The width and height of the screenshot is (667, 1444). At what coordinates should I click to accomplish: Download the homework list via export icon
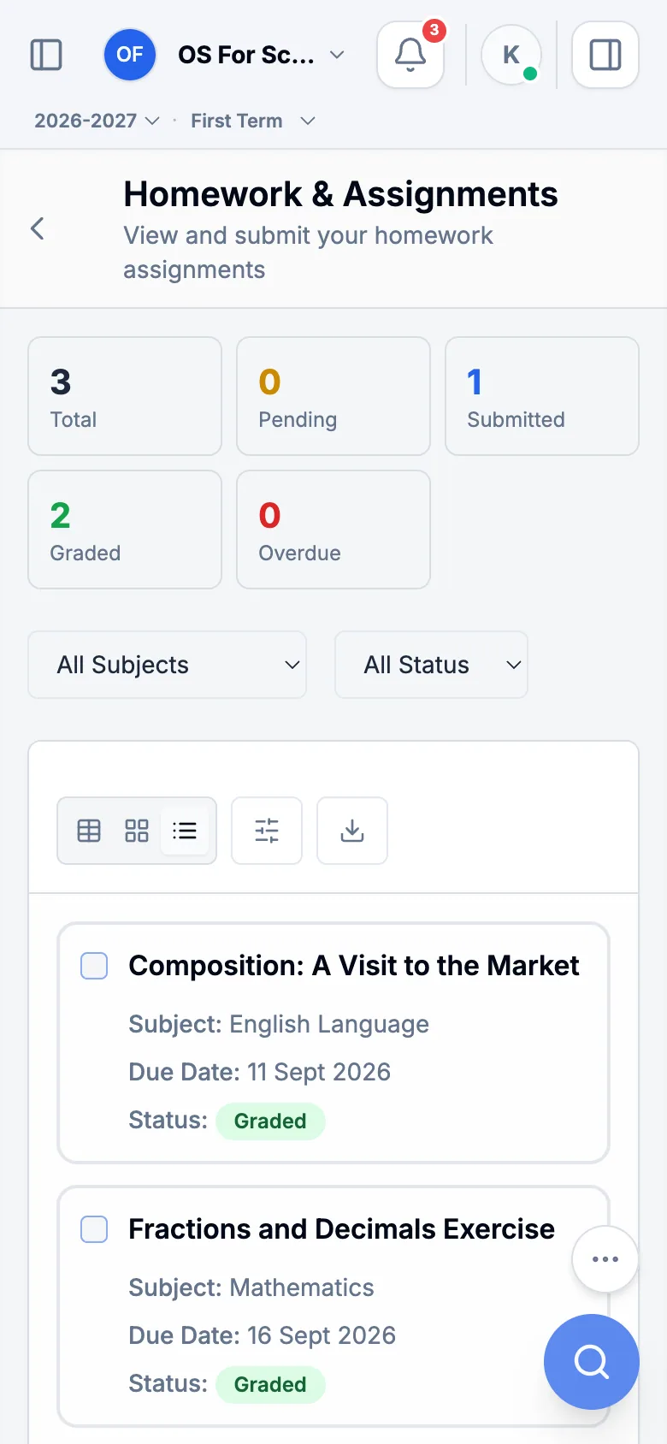(x=352, y=831)
